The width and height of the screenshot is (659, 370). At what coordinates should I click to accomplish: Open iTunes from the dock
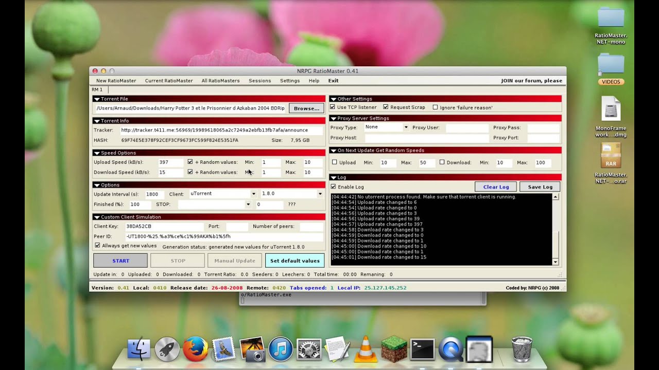[x=281, y=349]
